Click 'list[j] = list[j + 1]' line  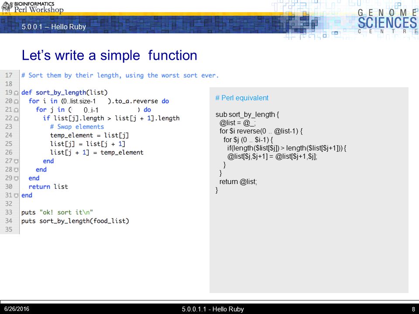click(88, 144)
